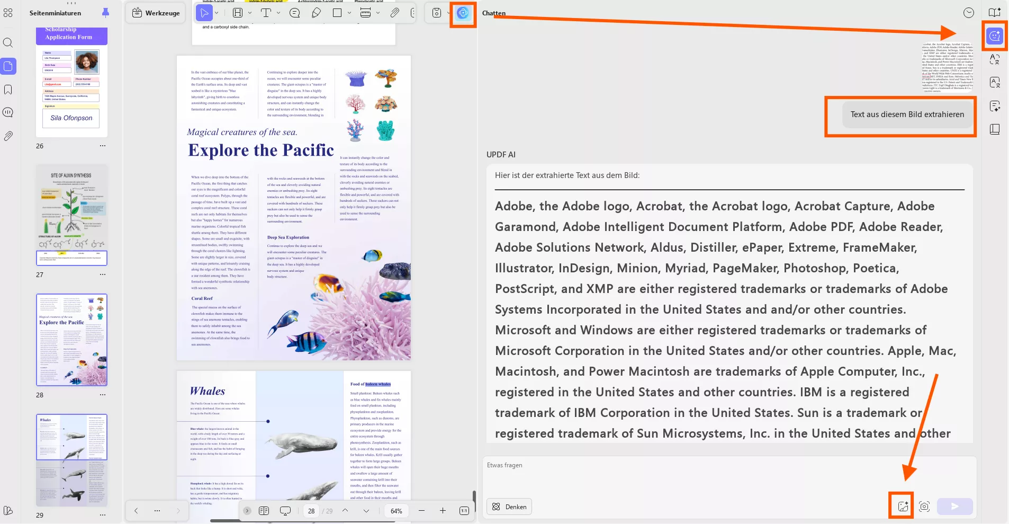Viewport: 1009px width, 524px height.
Task: Click the paperclip attachment tool
Action: pos(395,13)
